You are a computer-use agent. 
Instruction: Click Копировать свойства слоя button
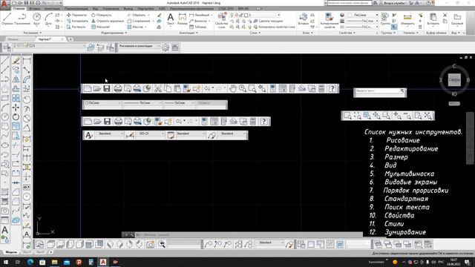click(274, 27)
